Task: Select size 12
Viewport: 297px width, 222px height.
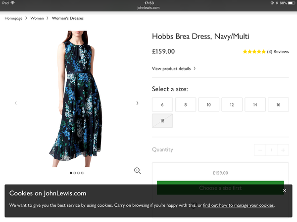Action: click(232, 105)
